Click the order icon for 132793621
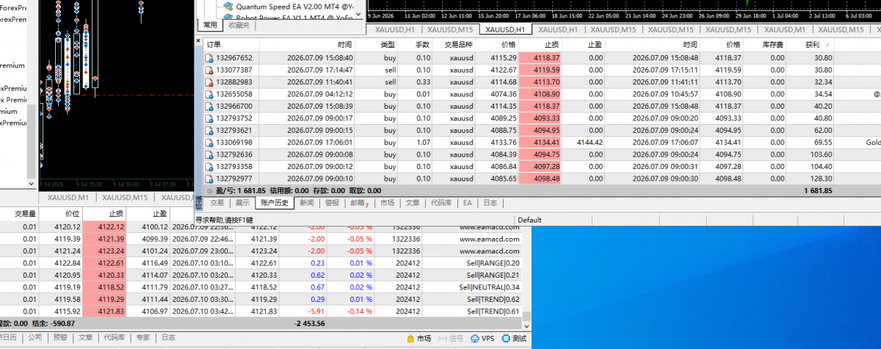 point(210,130)
